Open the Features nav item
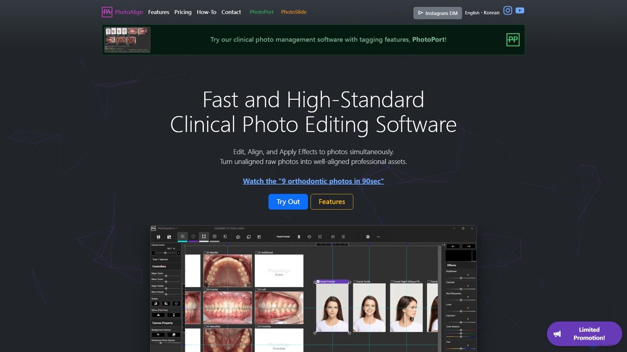Image resolution: width=627 pixels, height=352 pixels. tap(159, 12)
